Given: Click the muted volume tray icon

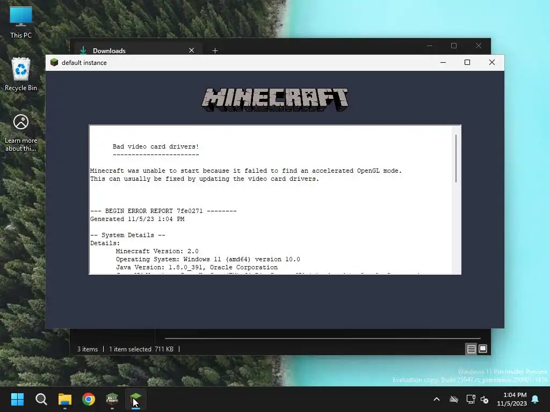Looking at the screenshot, I should coord(484,399).
